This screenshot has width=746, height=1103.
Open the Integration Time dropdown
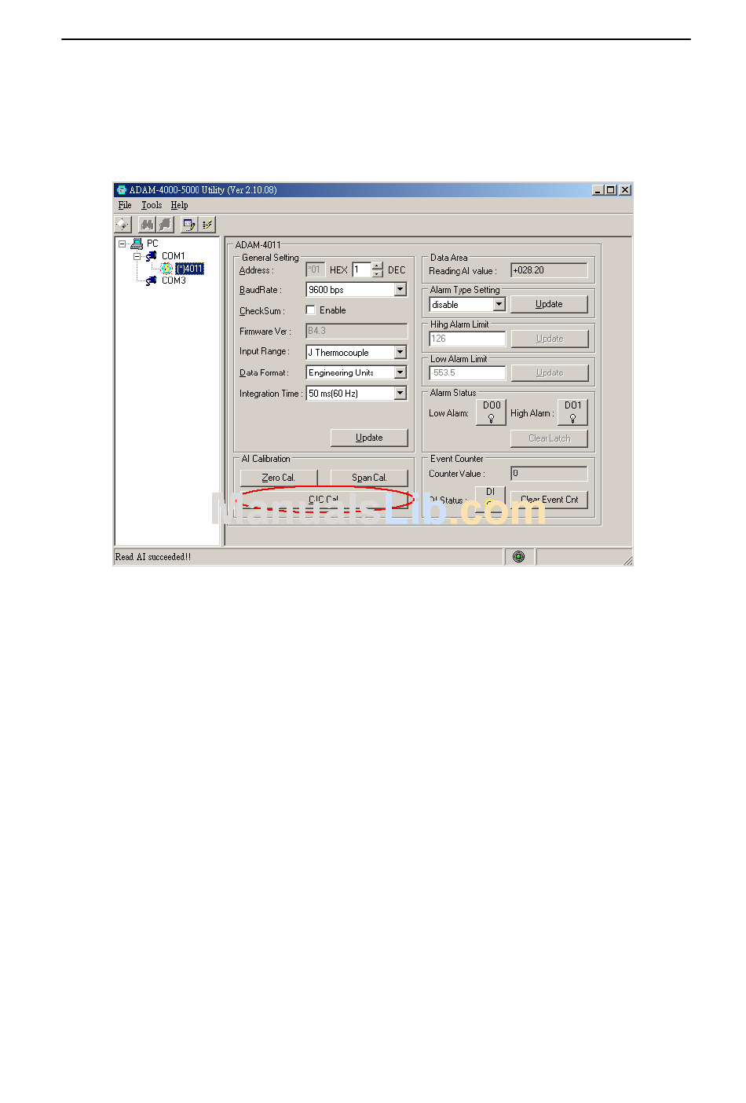click(400, 394)
